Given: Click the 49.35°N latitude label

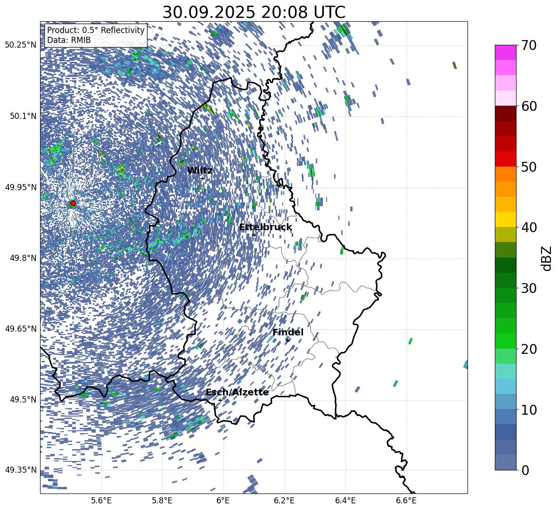Looking at the screenshot, I should [21, 470].
